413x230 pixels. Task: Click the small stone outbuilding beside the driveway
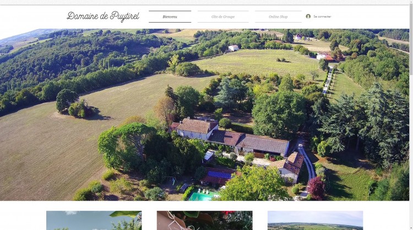coord(289,167)
